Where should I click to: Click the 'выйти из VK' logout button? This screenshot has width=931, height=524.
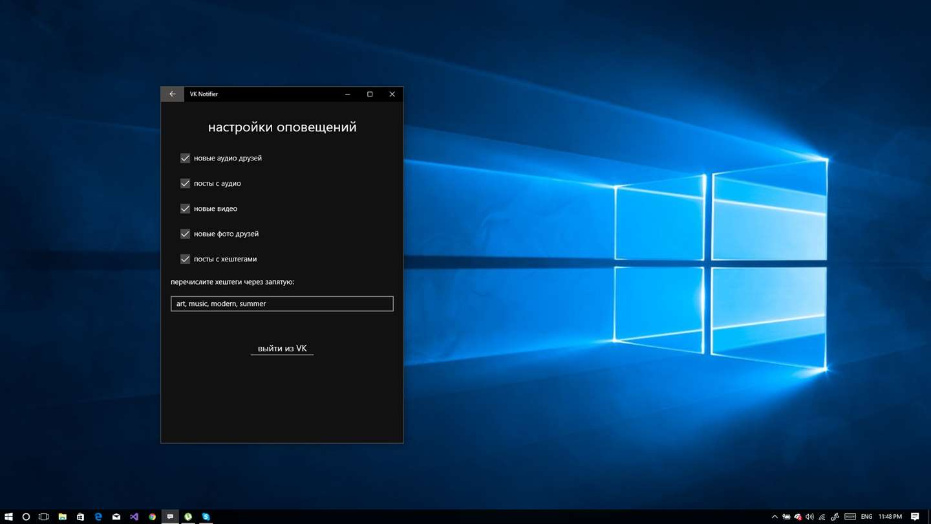pos(282,349)
